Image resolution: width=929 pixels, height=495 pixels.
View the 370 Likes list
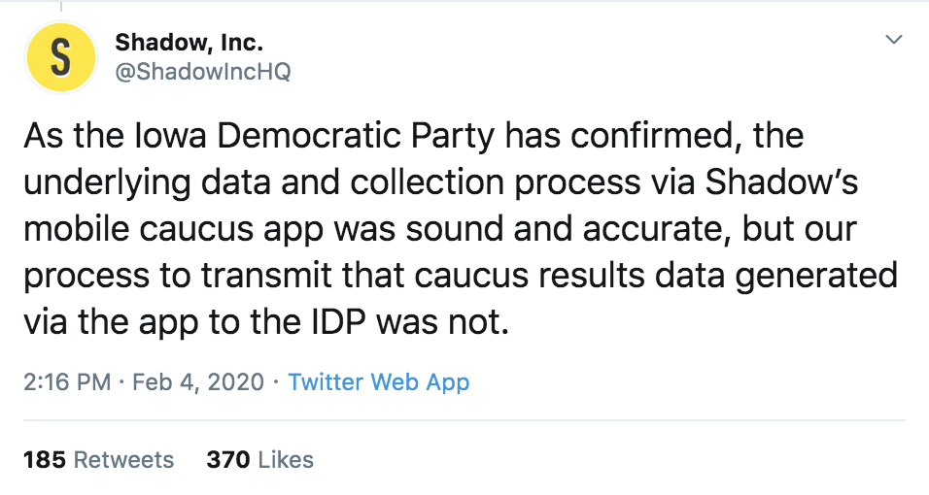[x=259, y=459]
